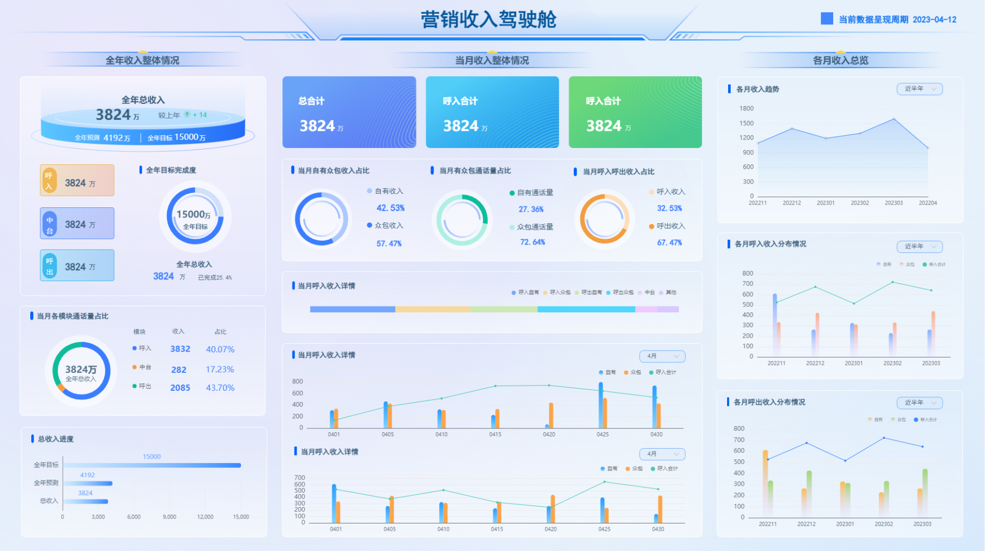Click the orange 呼入 badge icon
Image resolution: width=985 pixels, height=551 pixels.
[x=49, y=181]
